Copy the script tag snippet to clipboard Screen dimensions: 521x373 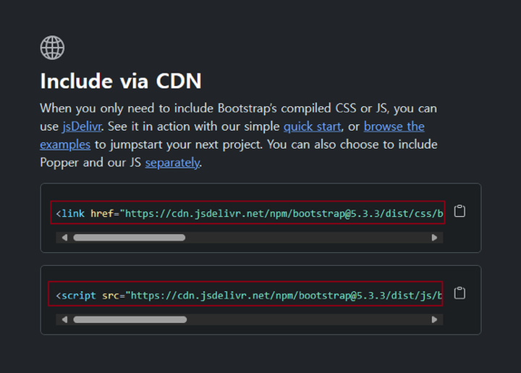tap(459, 293)
